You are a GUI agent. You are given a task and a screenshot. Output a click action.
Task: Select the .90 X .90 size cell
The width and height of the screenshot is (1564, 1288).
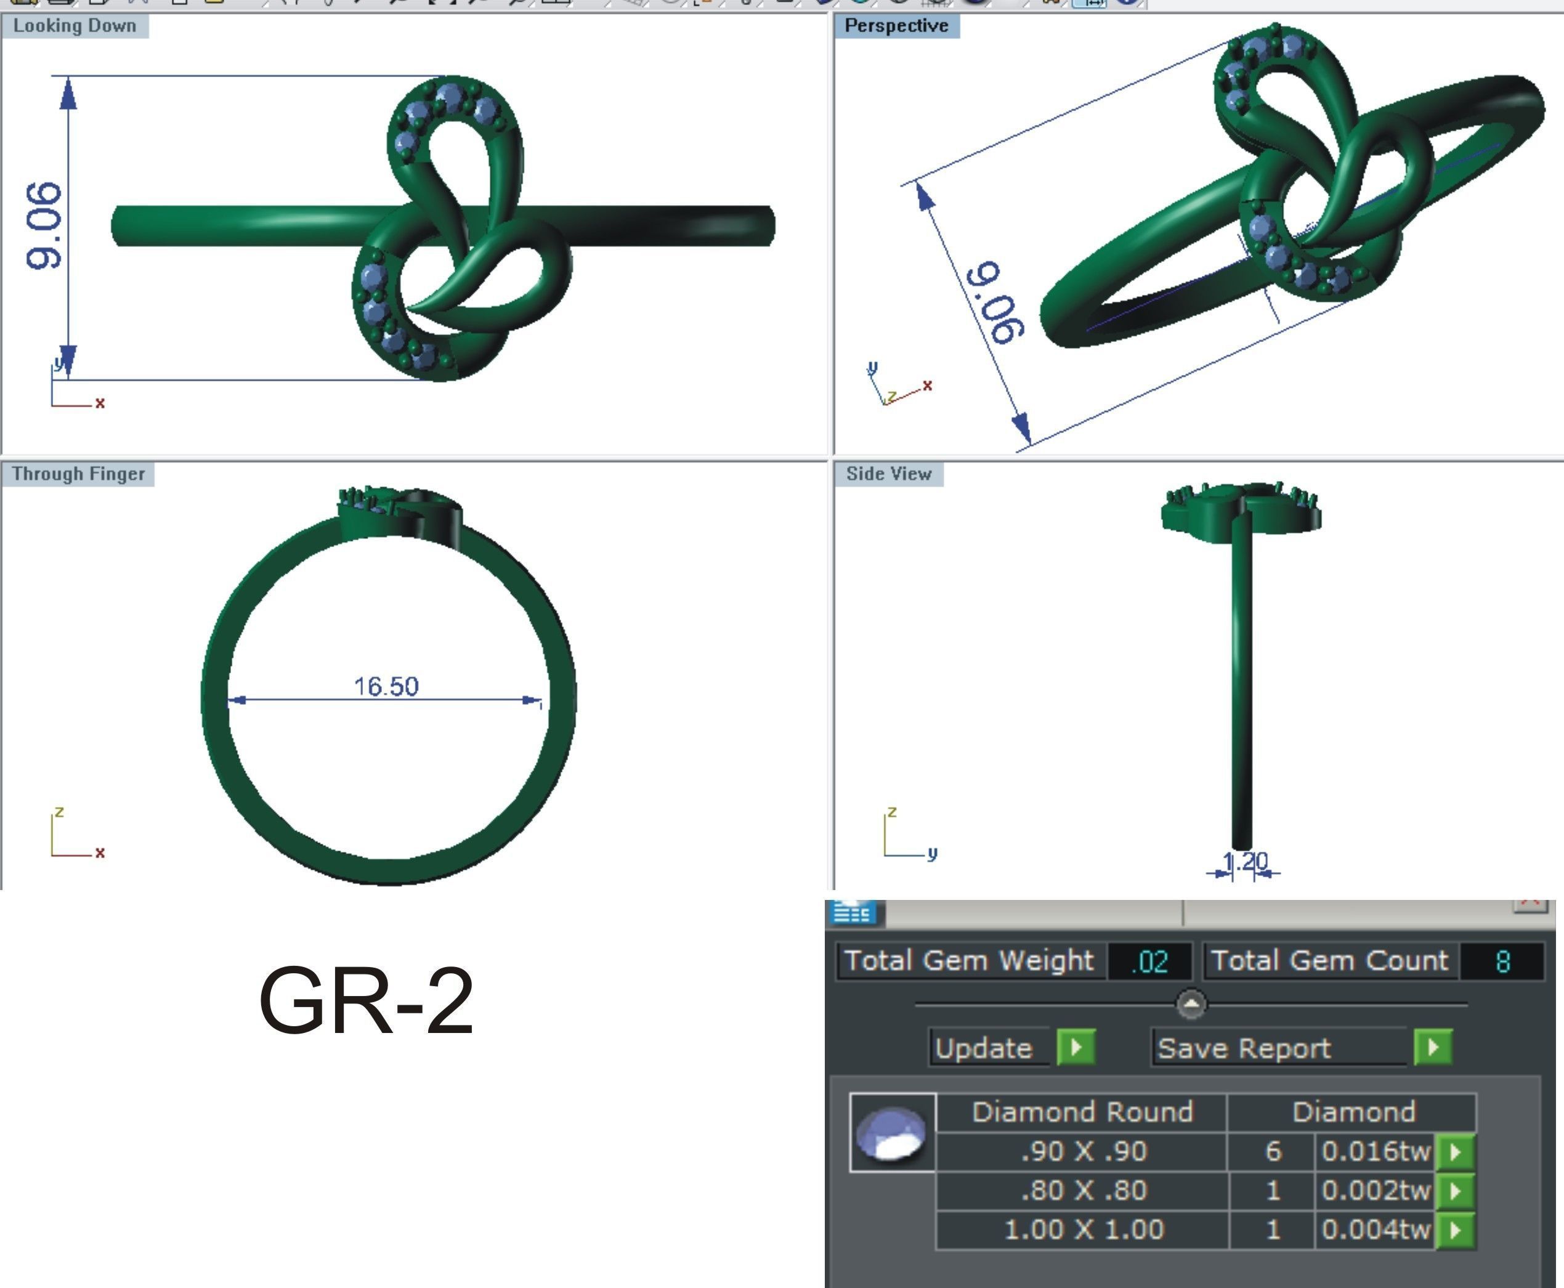point(1082,1151)
